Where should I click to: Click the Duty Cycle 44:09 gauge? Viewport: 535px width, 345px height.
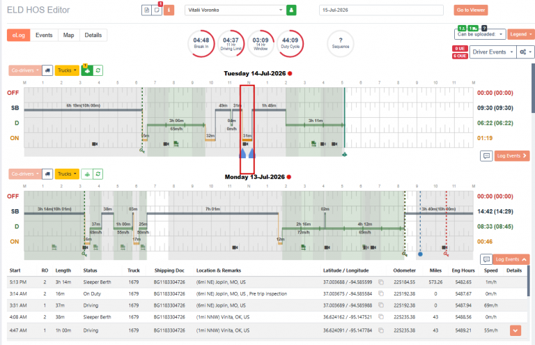click(290, 44)
